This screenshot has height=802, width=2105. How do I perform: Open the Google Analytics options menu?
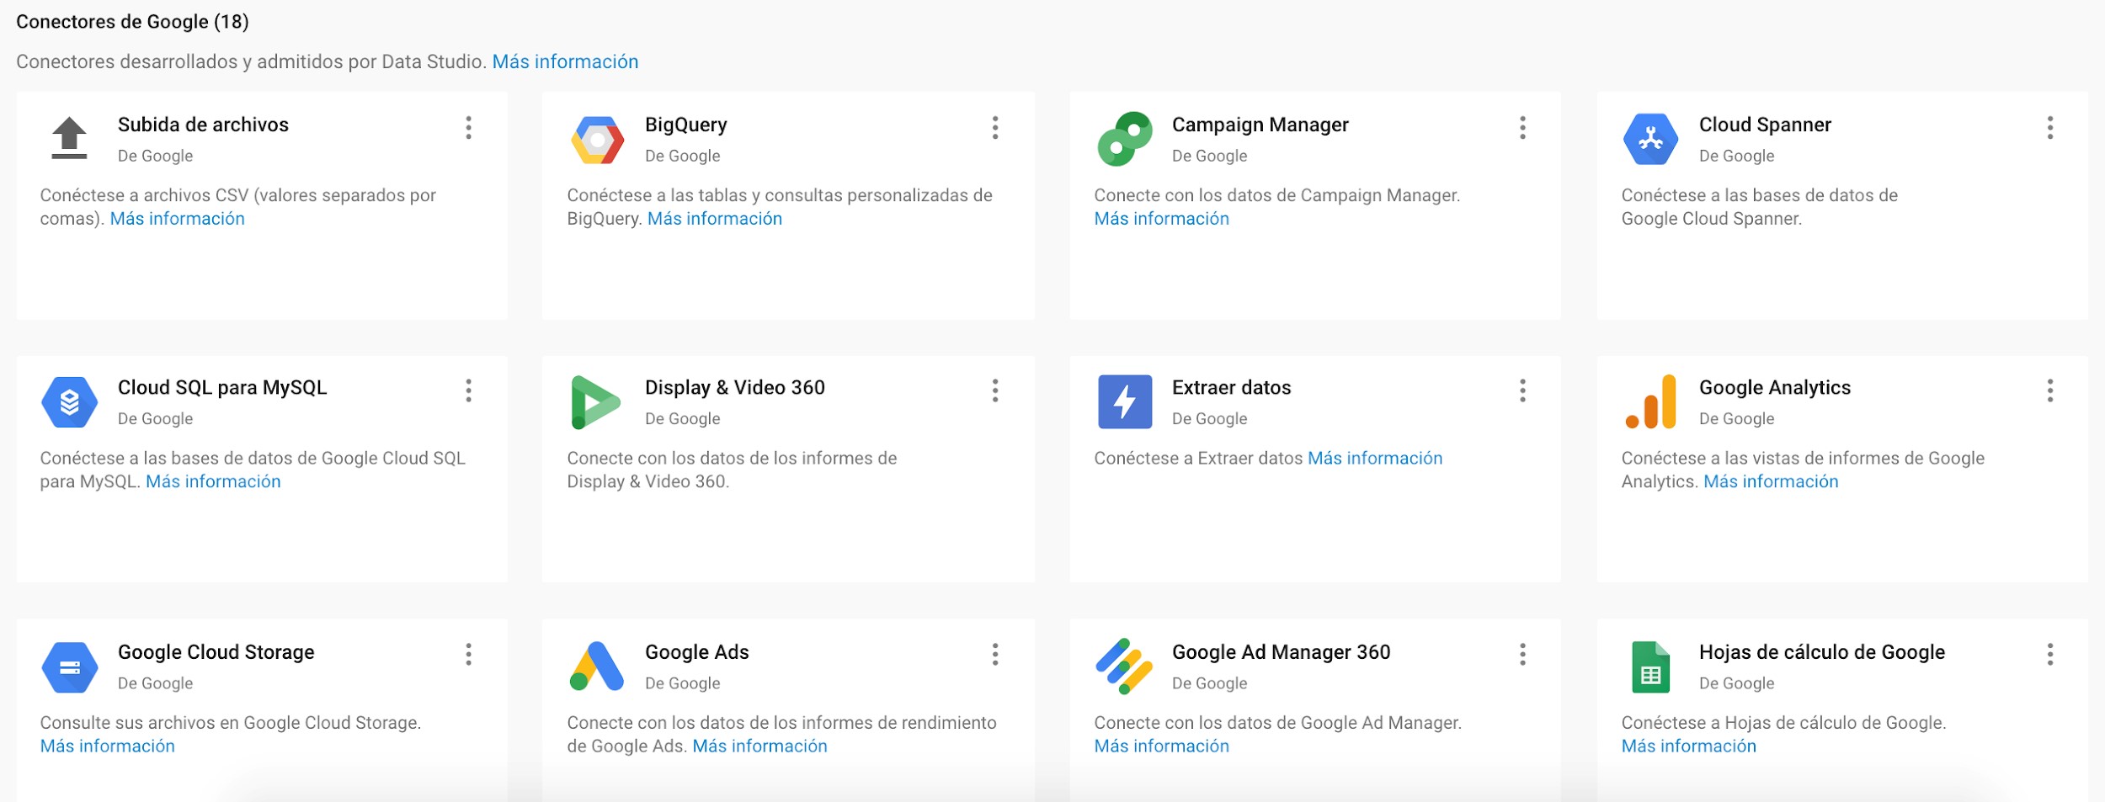point(2050,390)
